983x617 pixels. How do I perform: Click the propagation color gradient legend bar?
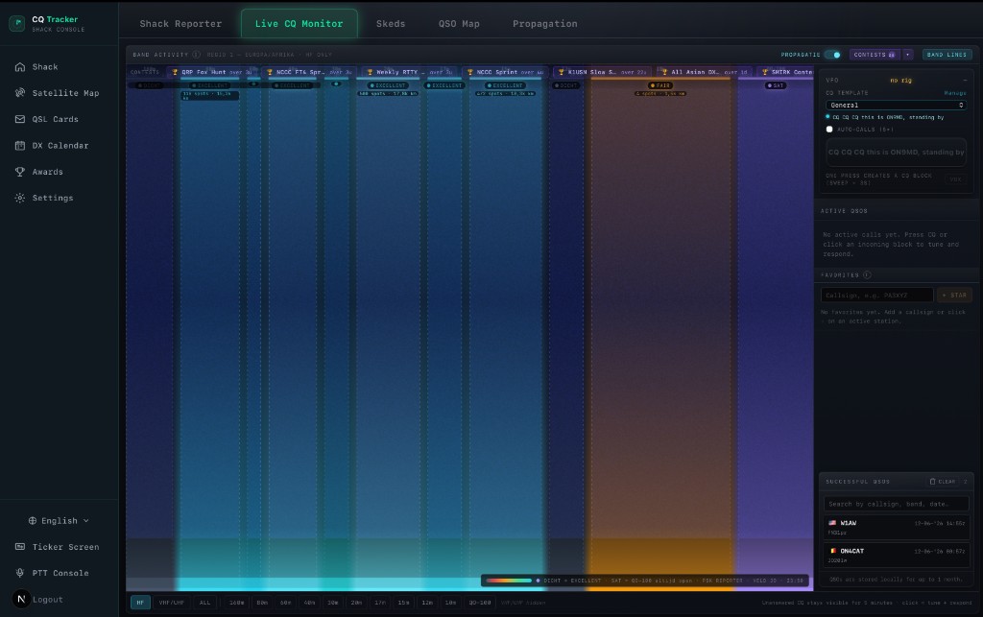tap(509, 581)
